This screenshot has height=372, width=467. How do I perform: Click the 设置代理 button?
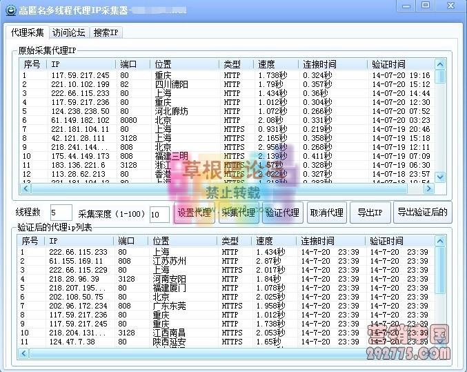point(195,213)
